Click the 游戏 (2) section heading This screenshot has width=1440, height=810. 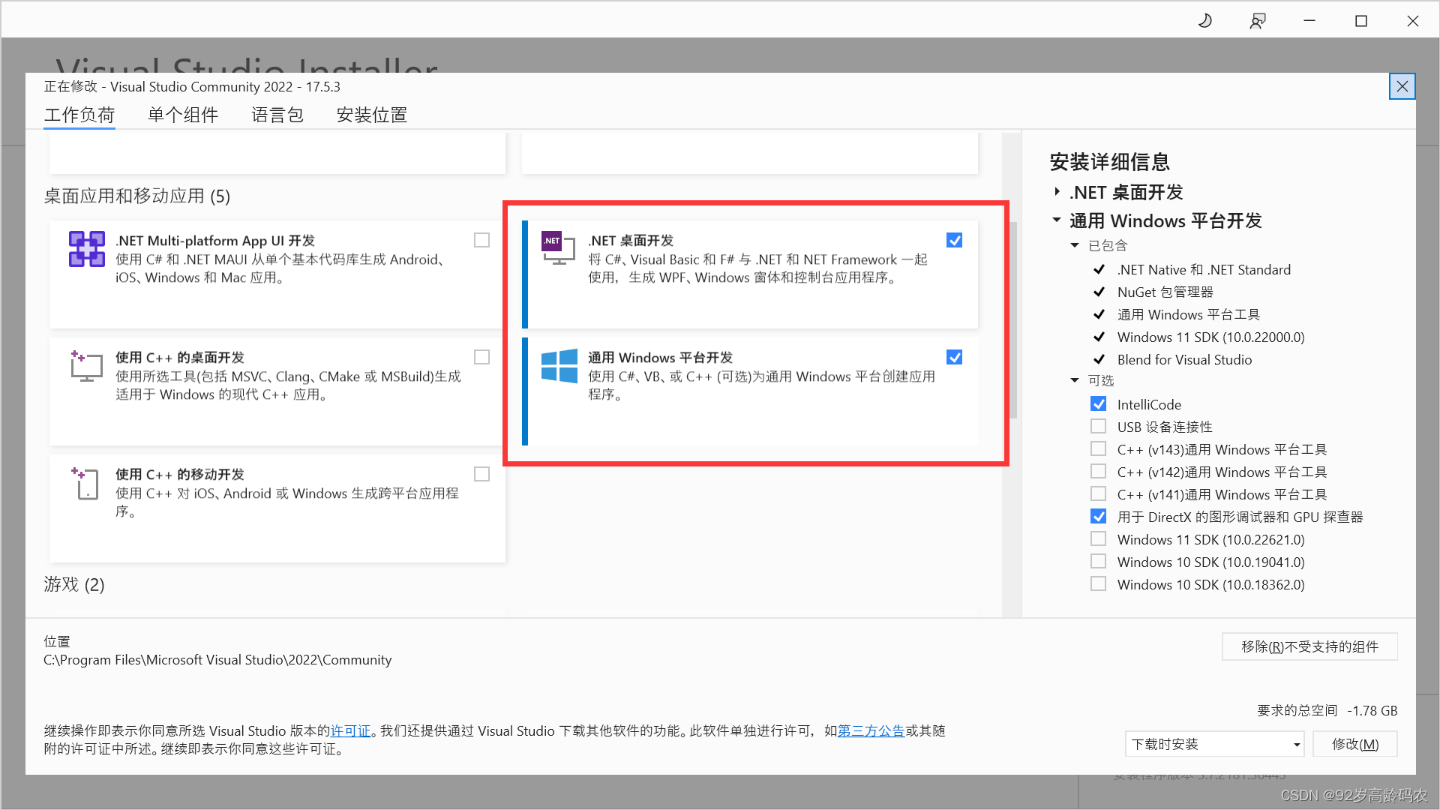click(74, 584)
